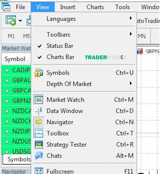The image size is (162, 174).
Task: Select Fullscreen menu entry
Action: [x=84, y=171]
